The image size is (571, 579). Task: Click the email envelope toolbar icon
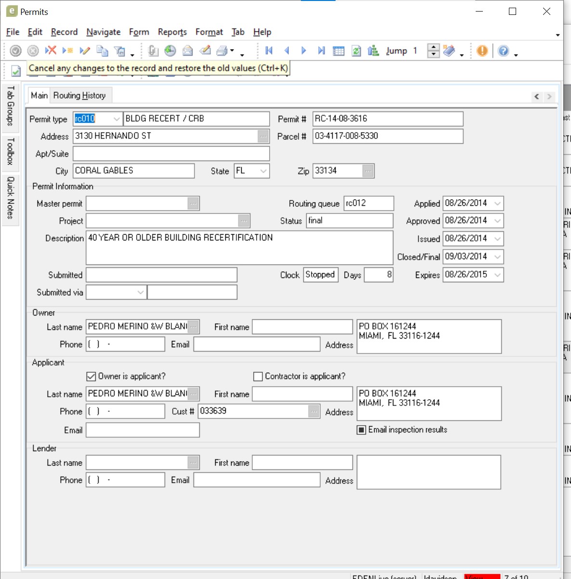point(188,50)
